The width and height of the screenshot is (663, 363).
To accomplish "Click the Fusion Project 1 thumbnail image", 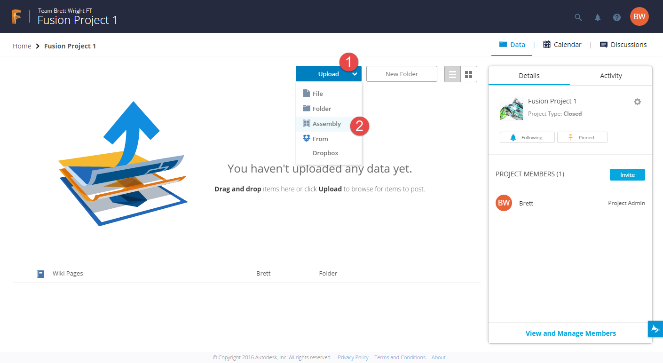I will tap(511, 109).
